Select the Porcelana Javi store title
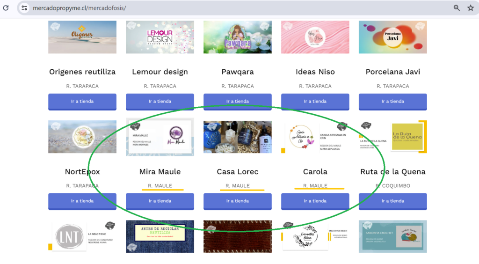Viewport: 479px width, 264px height. click(x=392, y=72)
